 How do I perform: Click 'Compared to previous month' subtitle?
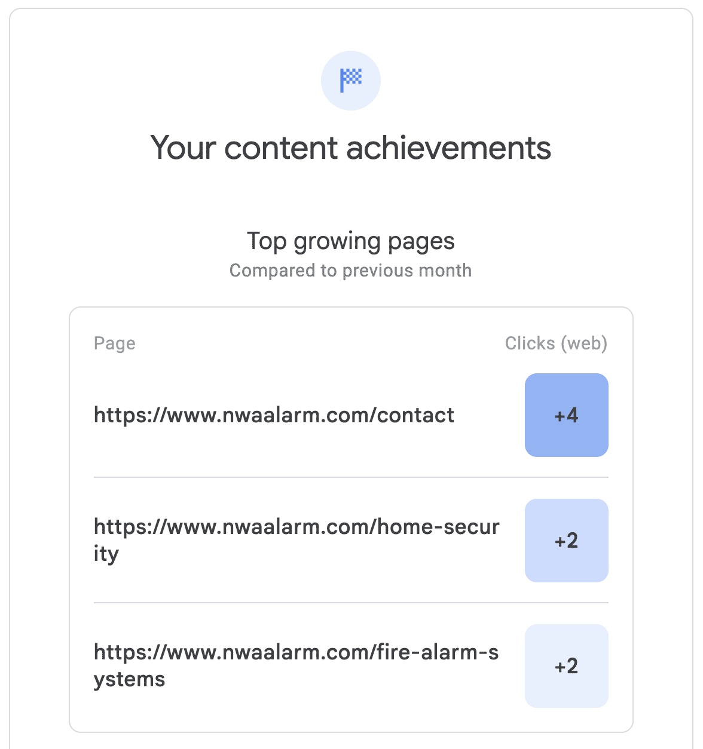pyautogui.click(x=351, y=271)
